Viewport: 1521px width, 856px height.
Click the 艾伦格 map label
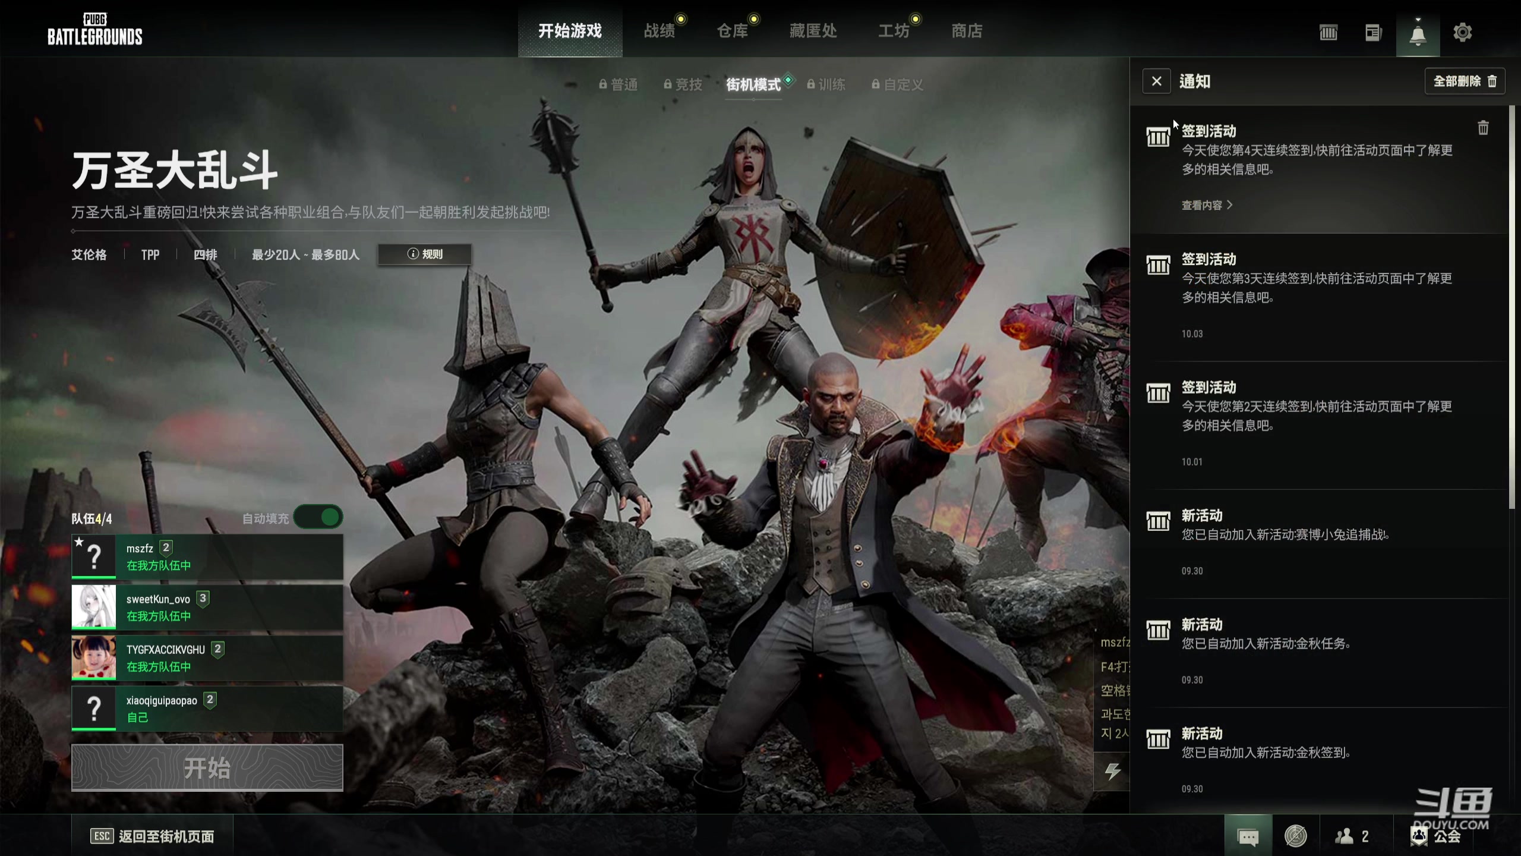coord(89,255)
